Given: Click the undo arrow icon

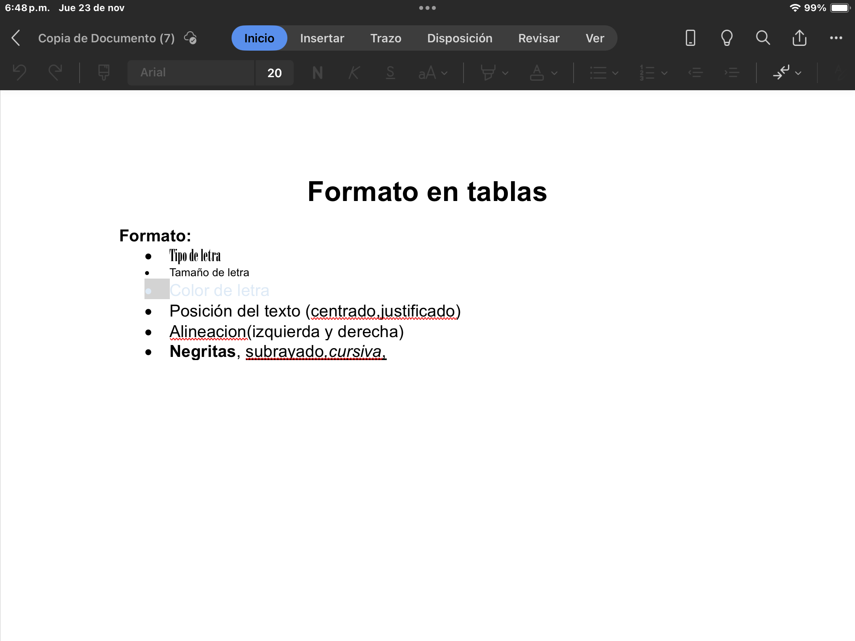Looking at the screenshot, I should (19, 72).
